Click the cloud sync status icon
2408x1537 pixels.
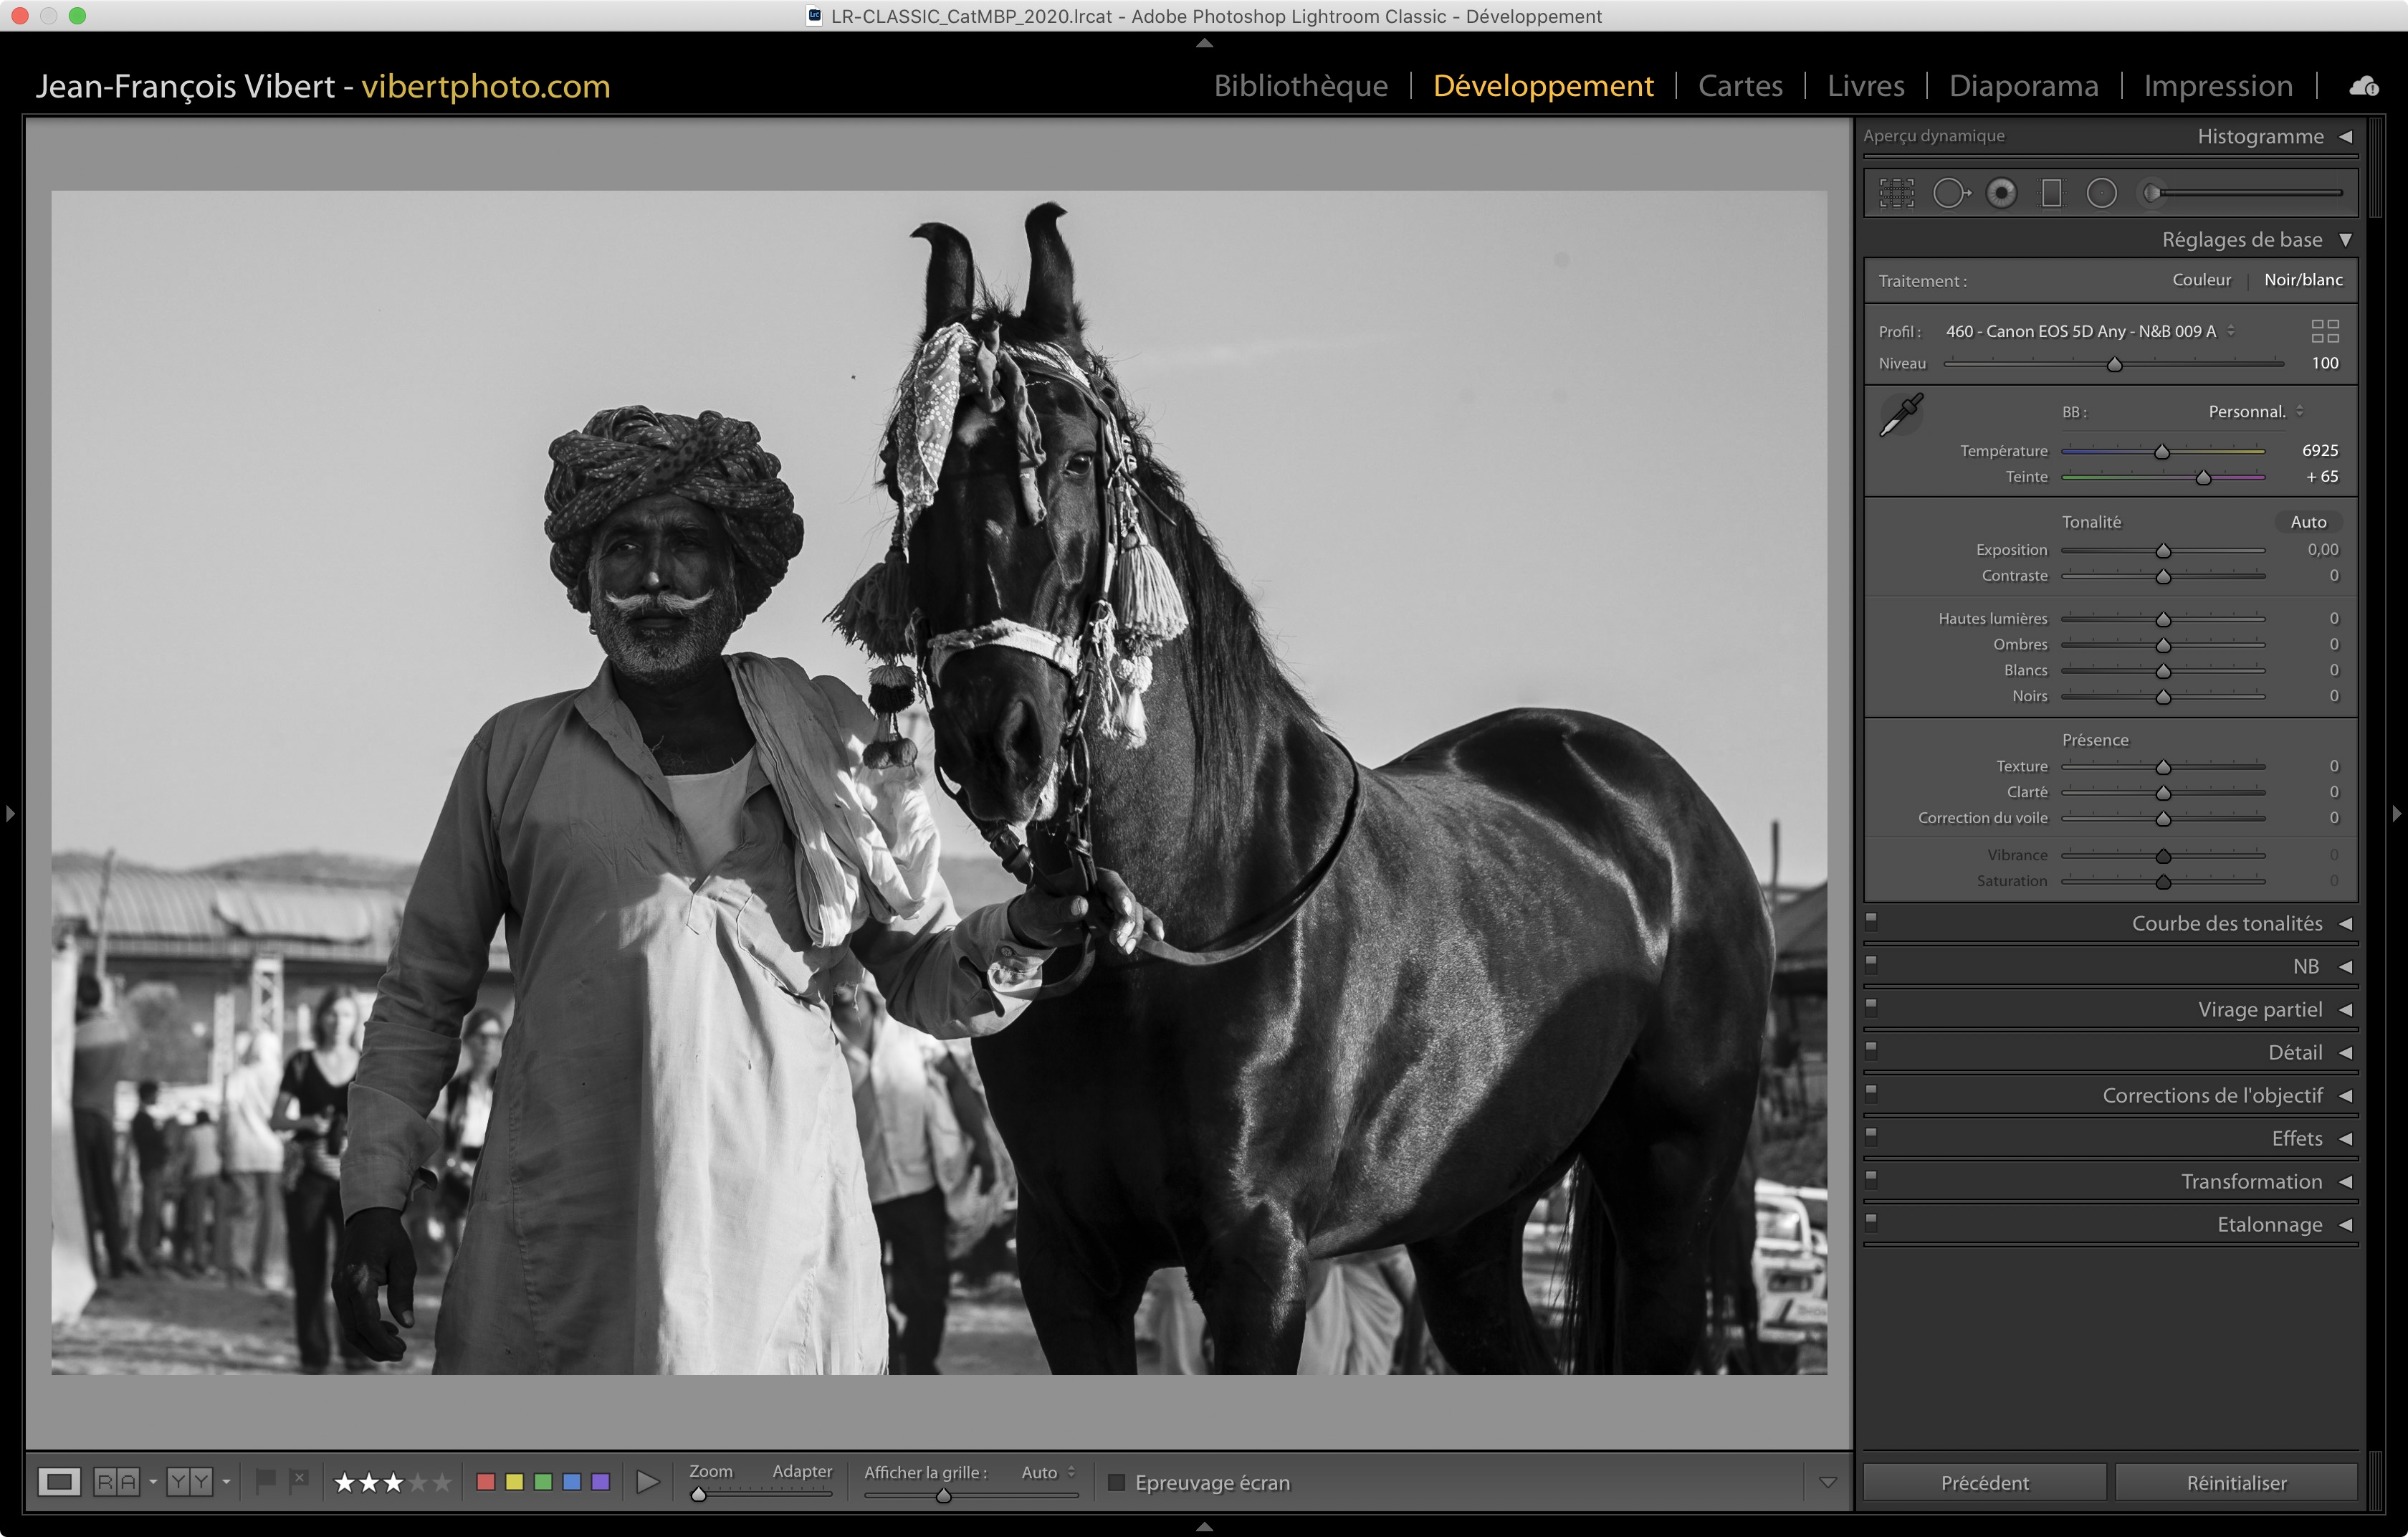[2363, 87]
